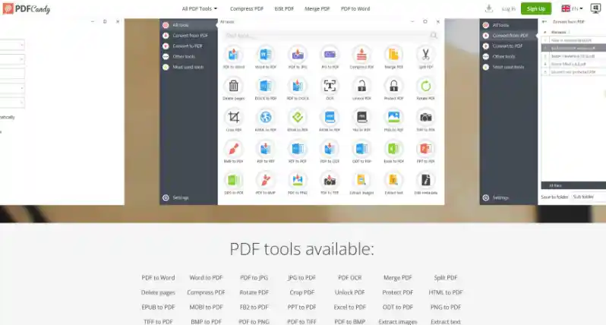The image size is (606, 325).
Task: Click the download icon in site header
Action: click(489, 8)
